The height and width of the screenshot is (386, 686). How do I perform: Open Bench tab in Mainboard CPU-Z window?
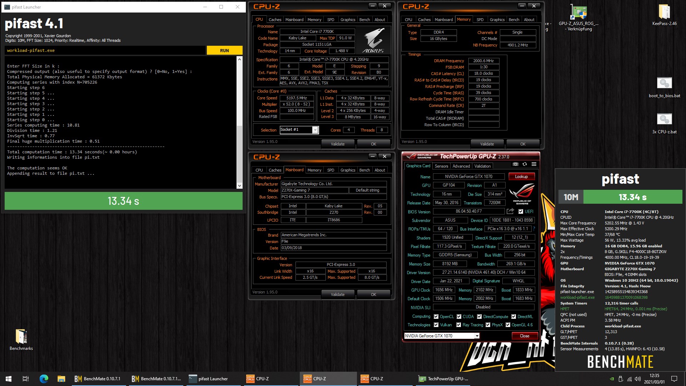click(x=364, y=170)
